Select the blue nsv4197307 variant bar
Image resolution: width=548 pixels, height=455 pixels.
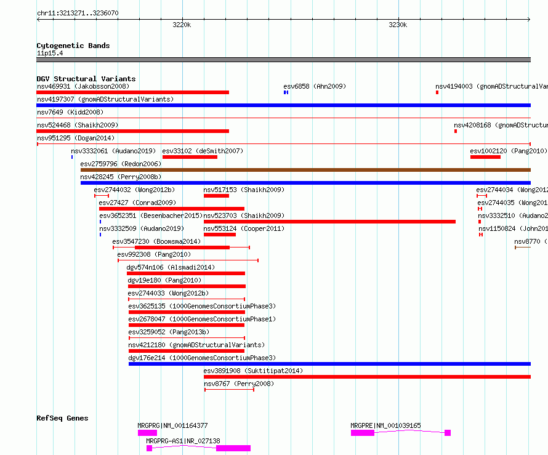click(283, 105)
